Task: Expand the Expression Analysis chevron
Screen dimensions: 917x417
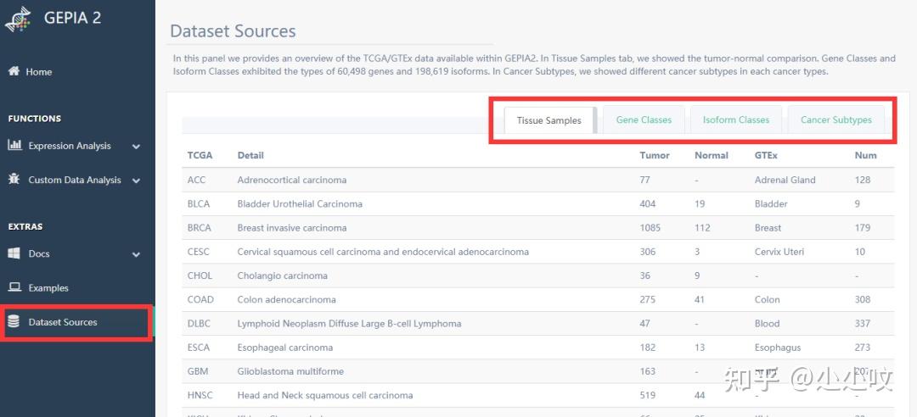Action: (x=136, y=146)
